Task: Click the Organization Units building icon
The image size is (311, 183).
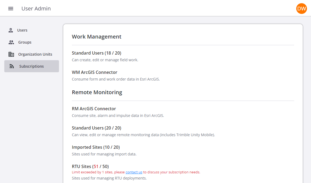Action: point(11,54)
